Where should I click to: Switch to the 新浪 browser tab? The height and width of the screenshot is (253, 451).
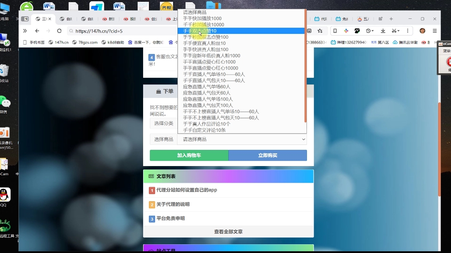tap(108, 19)
